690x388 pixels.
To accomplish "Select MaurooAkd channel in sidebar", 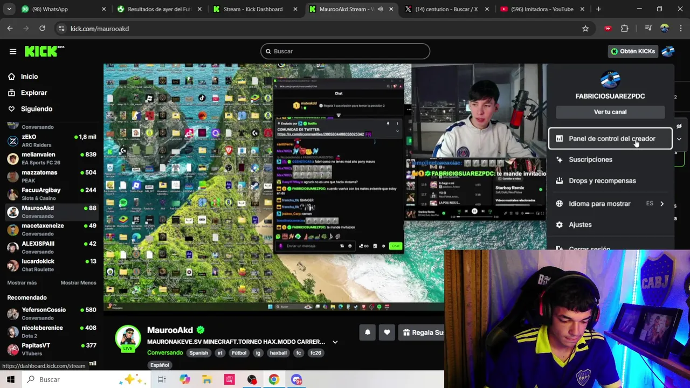I will pos(52,212).
